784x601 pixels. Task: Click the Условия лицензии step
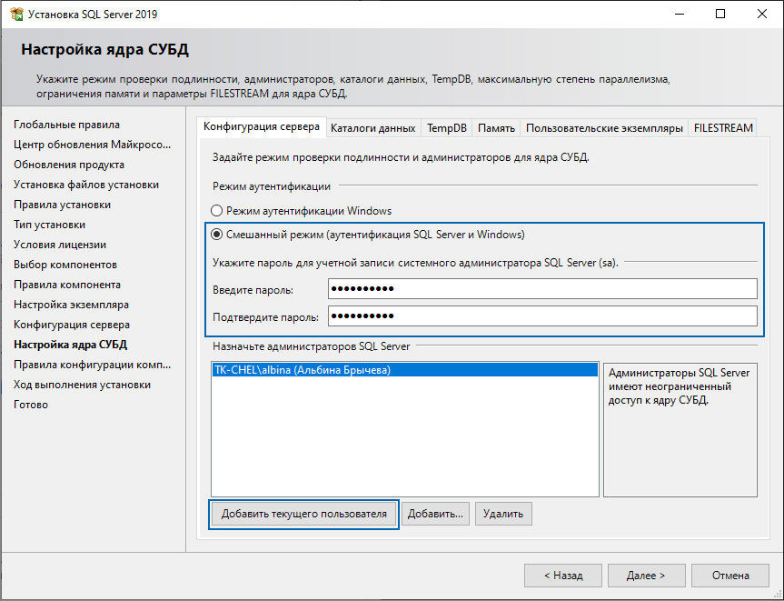pyautogui.click(x=60, y=245)
